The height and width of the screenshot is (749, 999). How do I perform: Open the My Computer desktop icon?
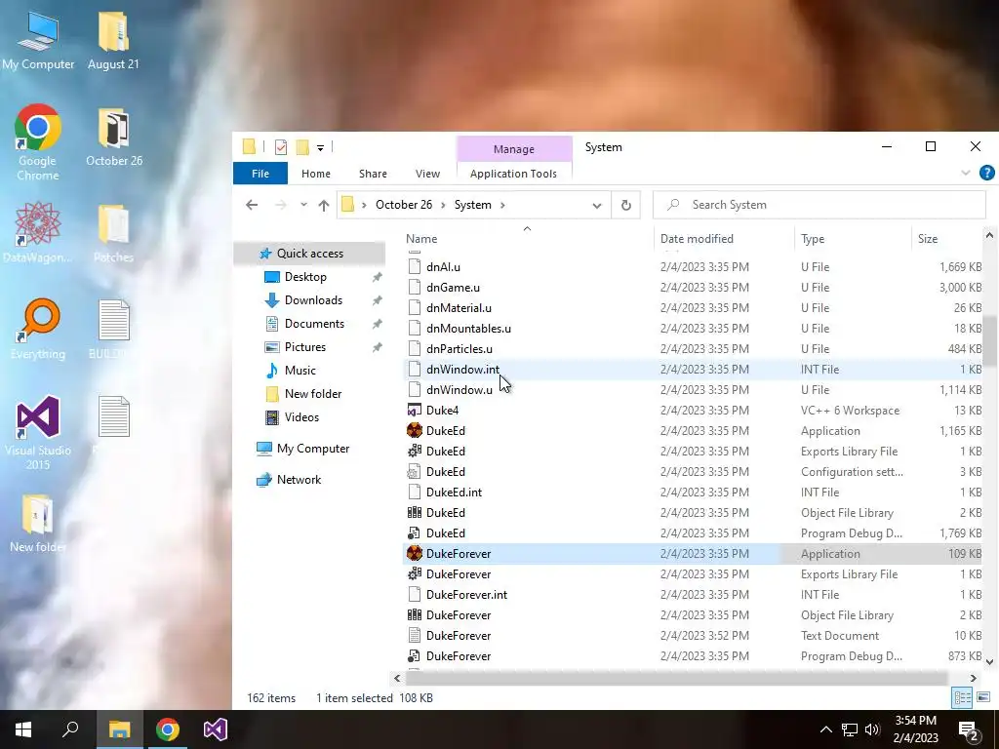click(38, 39)
